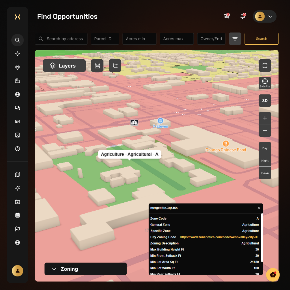Click the Acres max field
Image resolution: width=290 pixels, height=290 pixels.
coord(177,39)
